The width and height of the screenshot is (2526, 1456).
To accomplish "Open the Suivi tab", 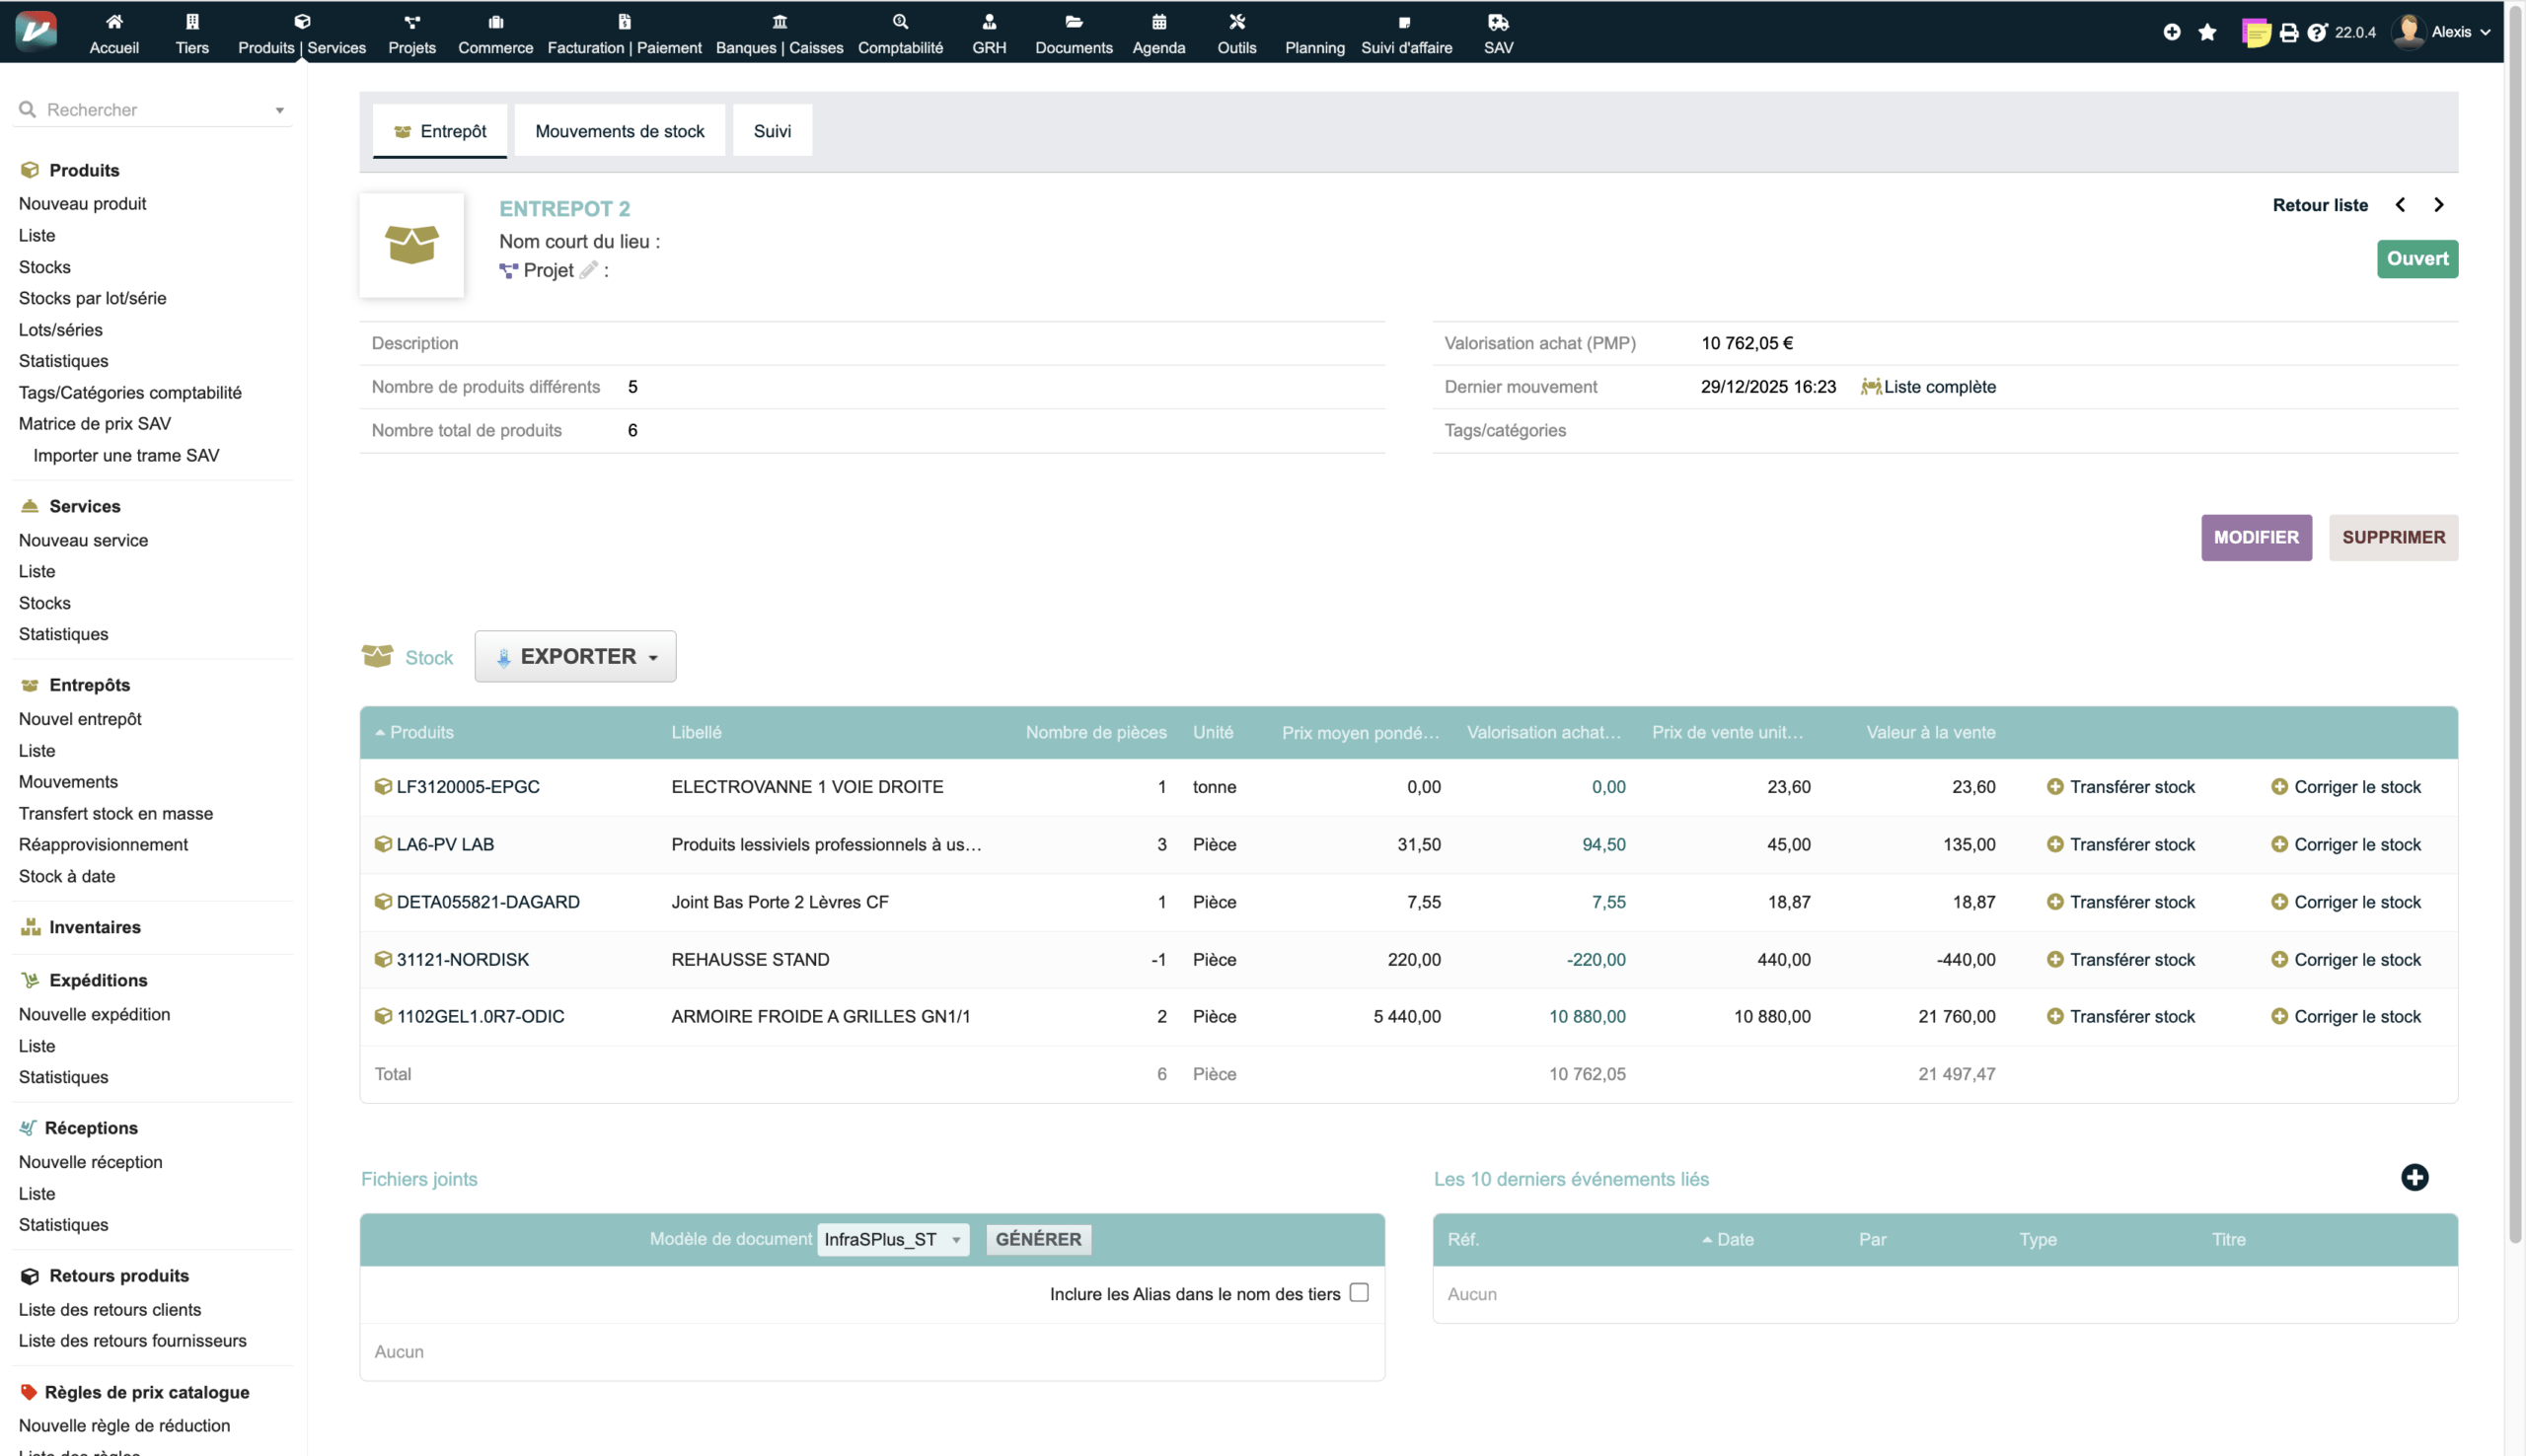I will [x=771, y=131].
